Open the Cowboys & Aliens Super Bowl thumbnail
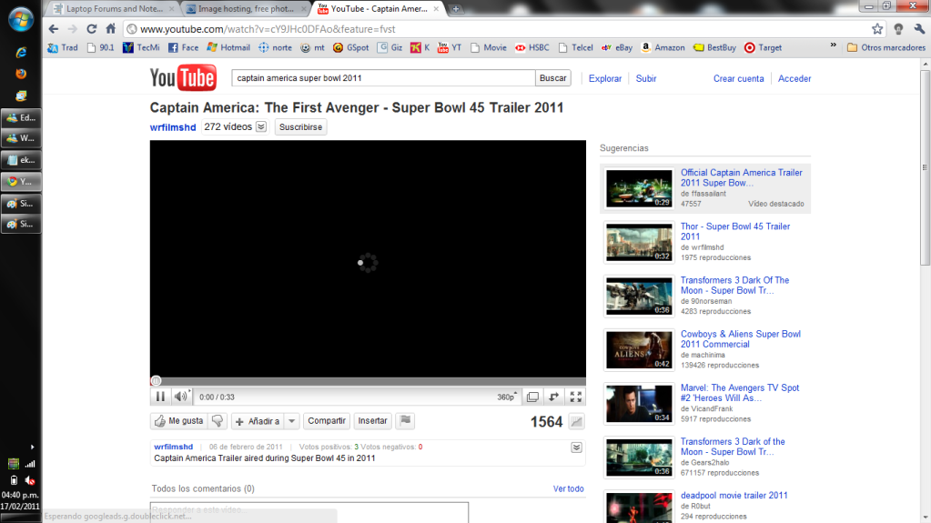 pos(639,349)
